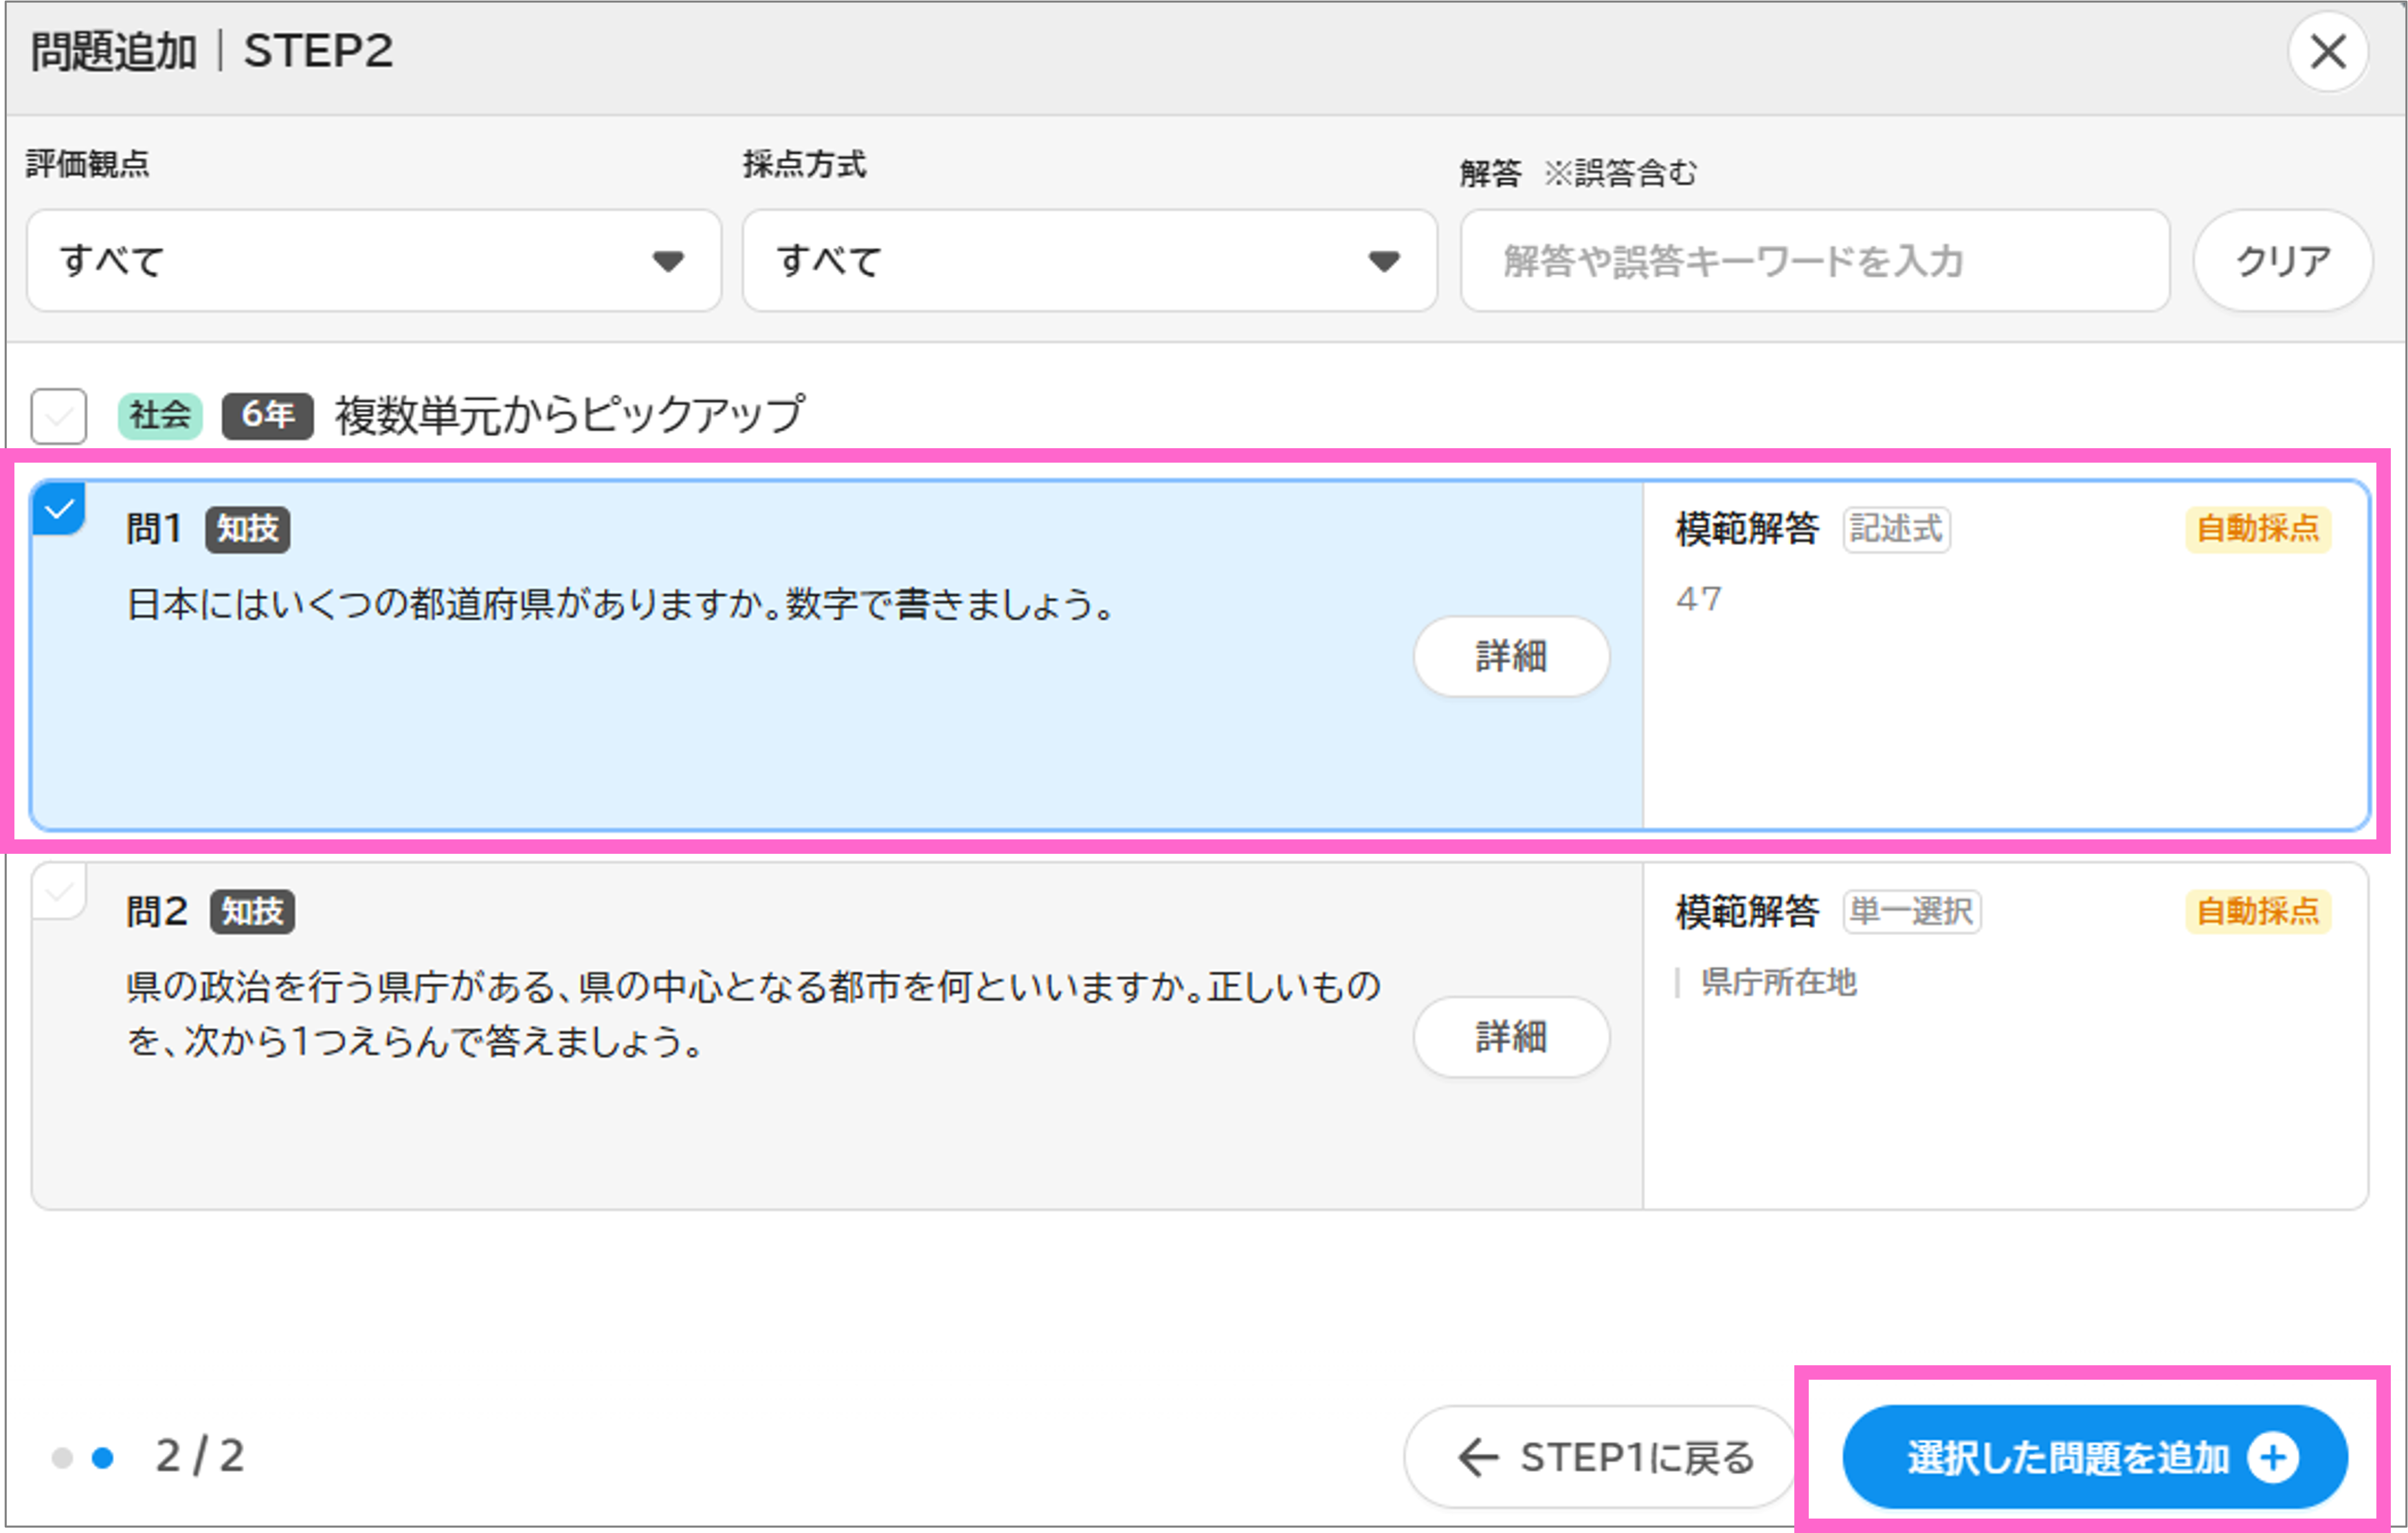This screenshot has width=2408, height=1533.
Task: Click the 知技 badge on 問2
Action: [x=252, y=912]
